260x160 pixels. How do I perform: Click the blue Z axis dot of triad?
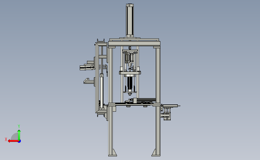click(19, 141)
